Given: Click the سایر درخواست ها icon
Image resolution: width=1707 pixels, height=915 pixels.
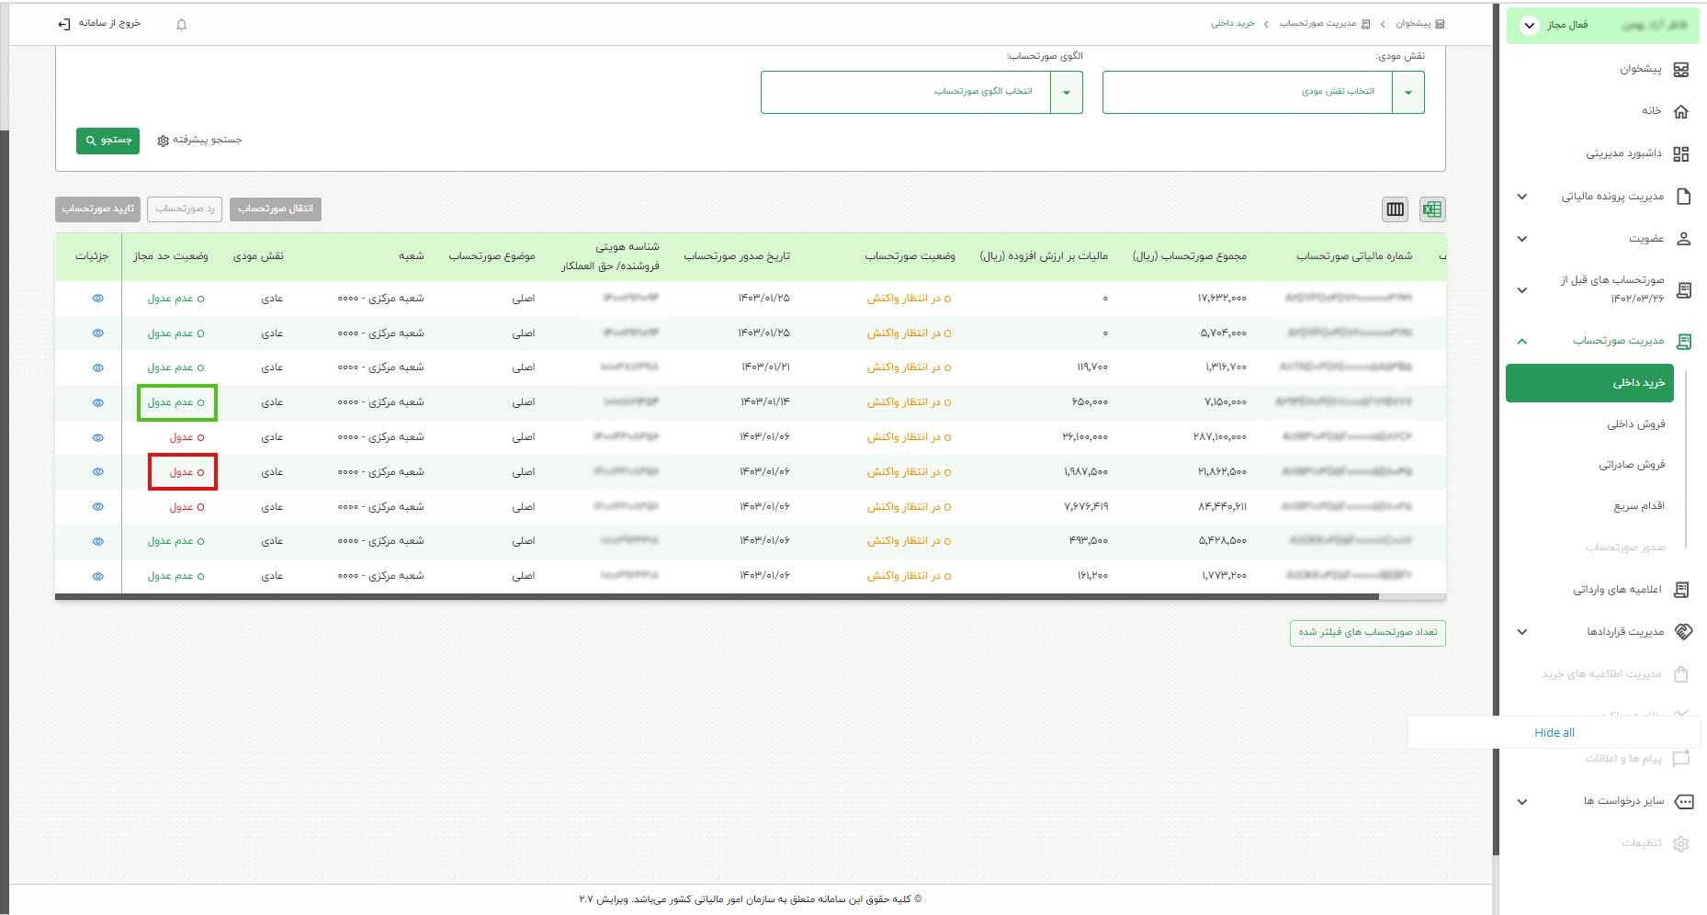Looking at the screenshot, I should coord(1683,801).
